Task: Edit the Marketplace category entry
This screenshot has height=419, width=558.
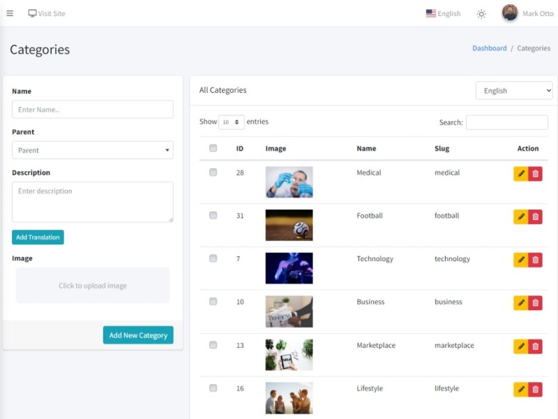Action: [x=520, y=346]
